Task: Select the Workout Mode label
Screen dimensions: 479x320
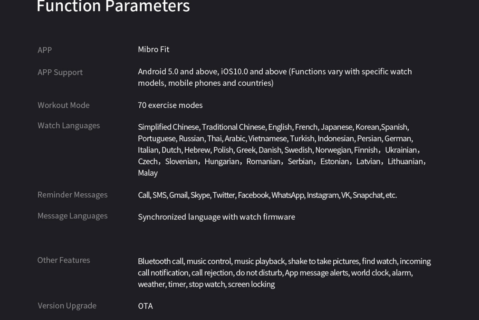Action: (63, 105)
